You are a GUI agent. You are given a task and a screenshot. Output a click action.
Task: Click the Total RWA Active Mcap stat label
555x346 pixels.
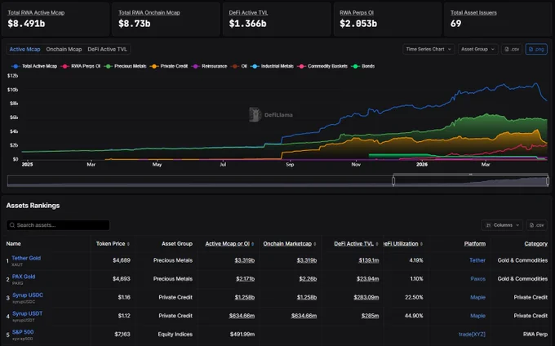coord(36,13)
